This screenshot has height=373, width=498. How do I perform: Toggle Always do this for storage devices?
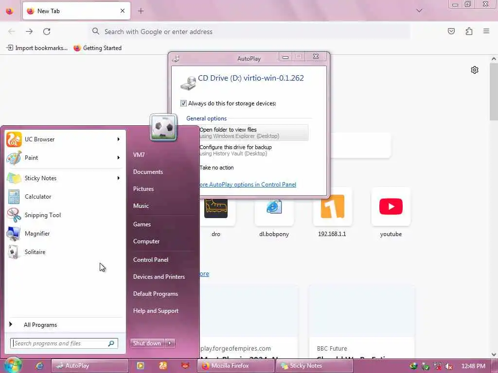(x=183, y=103)
